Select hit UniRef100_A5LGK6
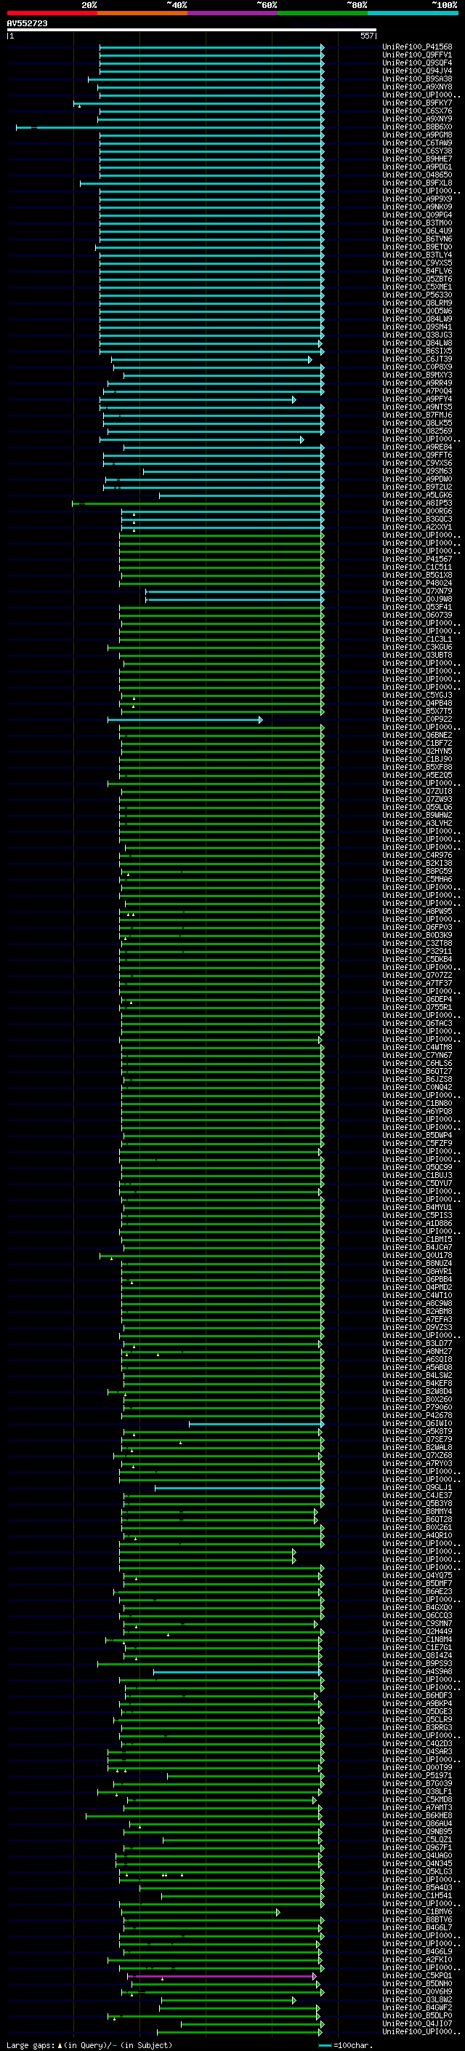 click(417, 495)
